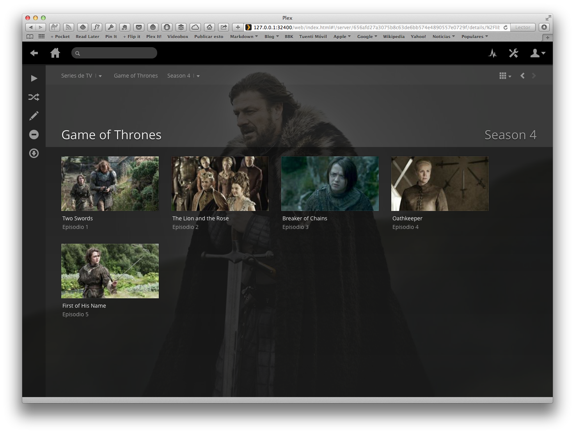Click Safari forward navigation button
575x434 pixels.
(41, 27)
